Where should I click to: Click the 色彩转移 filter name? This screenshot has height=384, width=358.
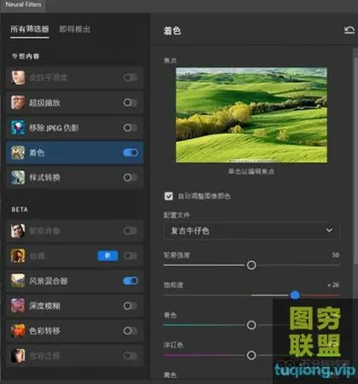(45, 331)
